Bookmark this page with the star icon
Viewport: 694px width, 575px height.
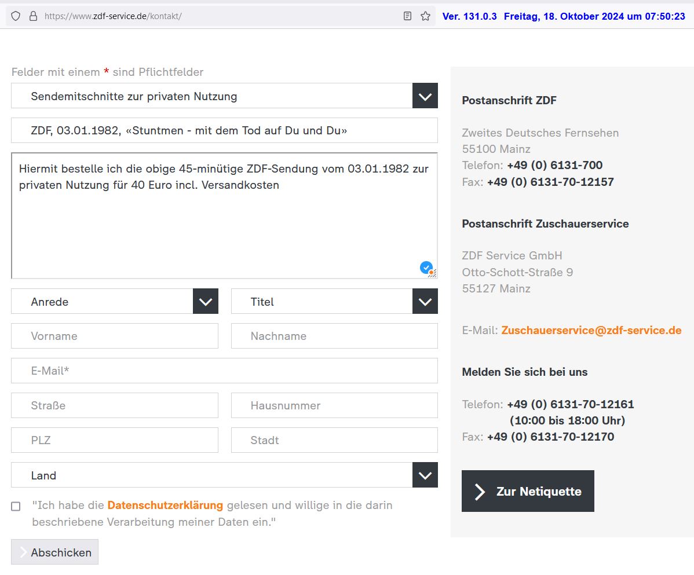pos(425,16)
